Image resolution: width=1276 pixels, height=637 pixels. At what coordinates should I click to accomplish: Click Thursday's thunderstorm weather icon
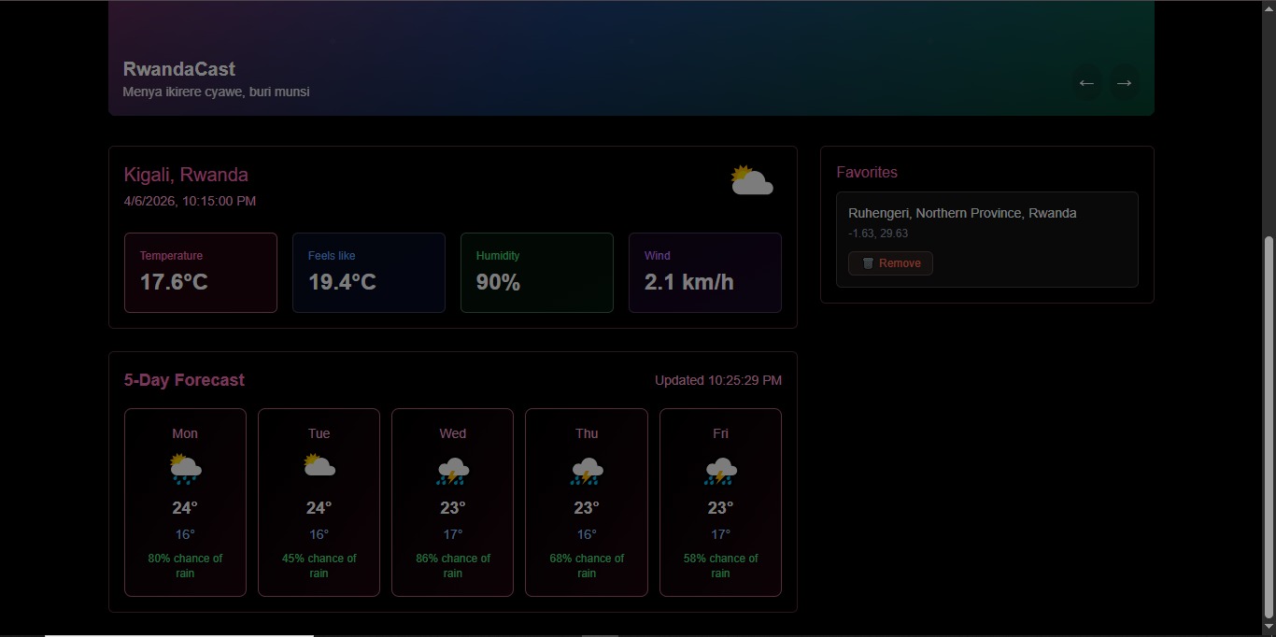click(587, 471)
